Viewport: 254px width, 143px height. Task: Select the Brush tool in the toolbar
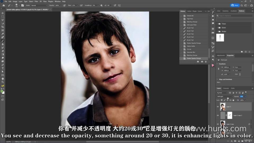click(x=3, y=41)
